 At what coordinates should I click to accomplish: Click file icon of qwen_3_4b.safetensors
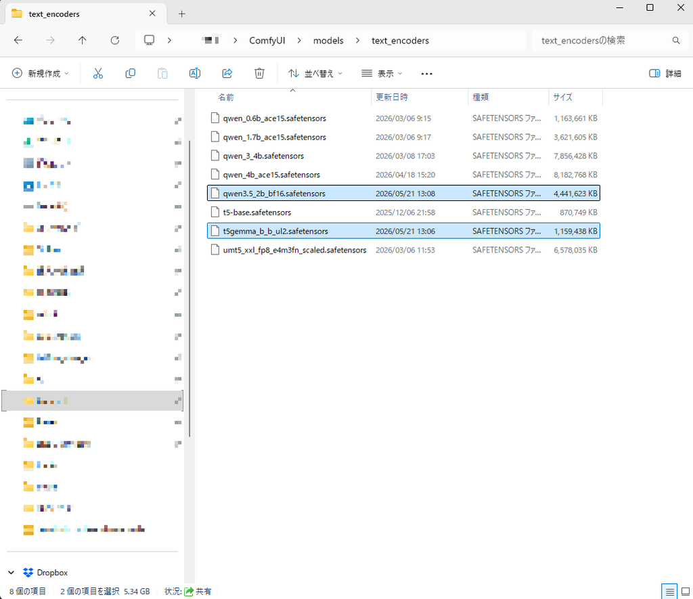(x=215, y=156)
